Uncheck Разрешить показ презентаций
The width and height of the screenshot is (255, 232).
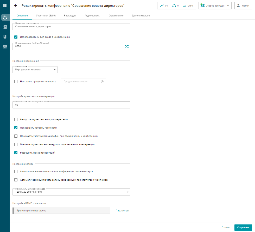16,153
